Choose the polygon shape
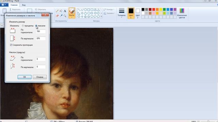Viewport: 218px width, 122px height. pos(95,10)
